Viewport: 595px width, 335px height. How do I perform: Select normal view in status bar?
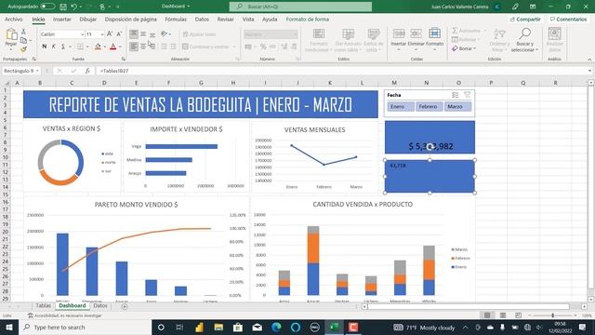pos(487,315)
